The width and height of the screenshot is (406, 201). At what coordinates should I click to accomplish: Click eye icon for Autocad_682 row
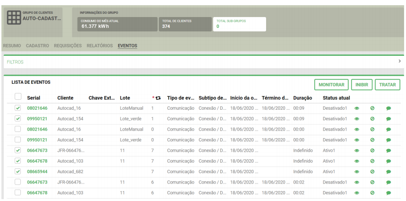(357, 172)
